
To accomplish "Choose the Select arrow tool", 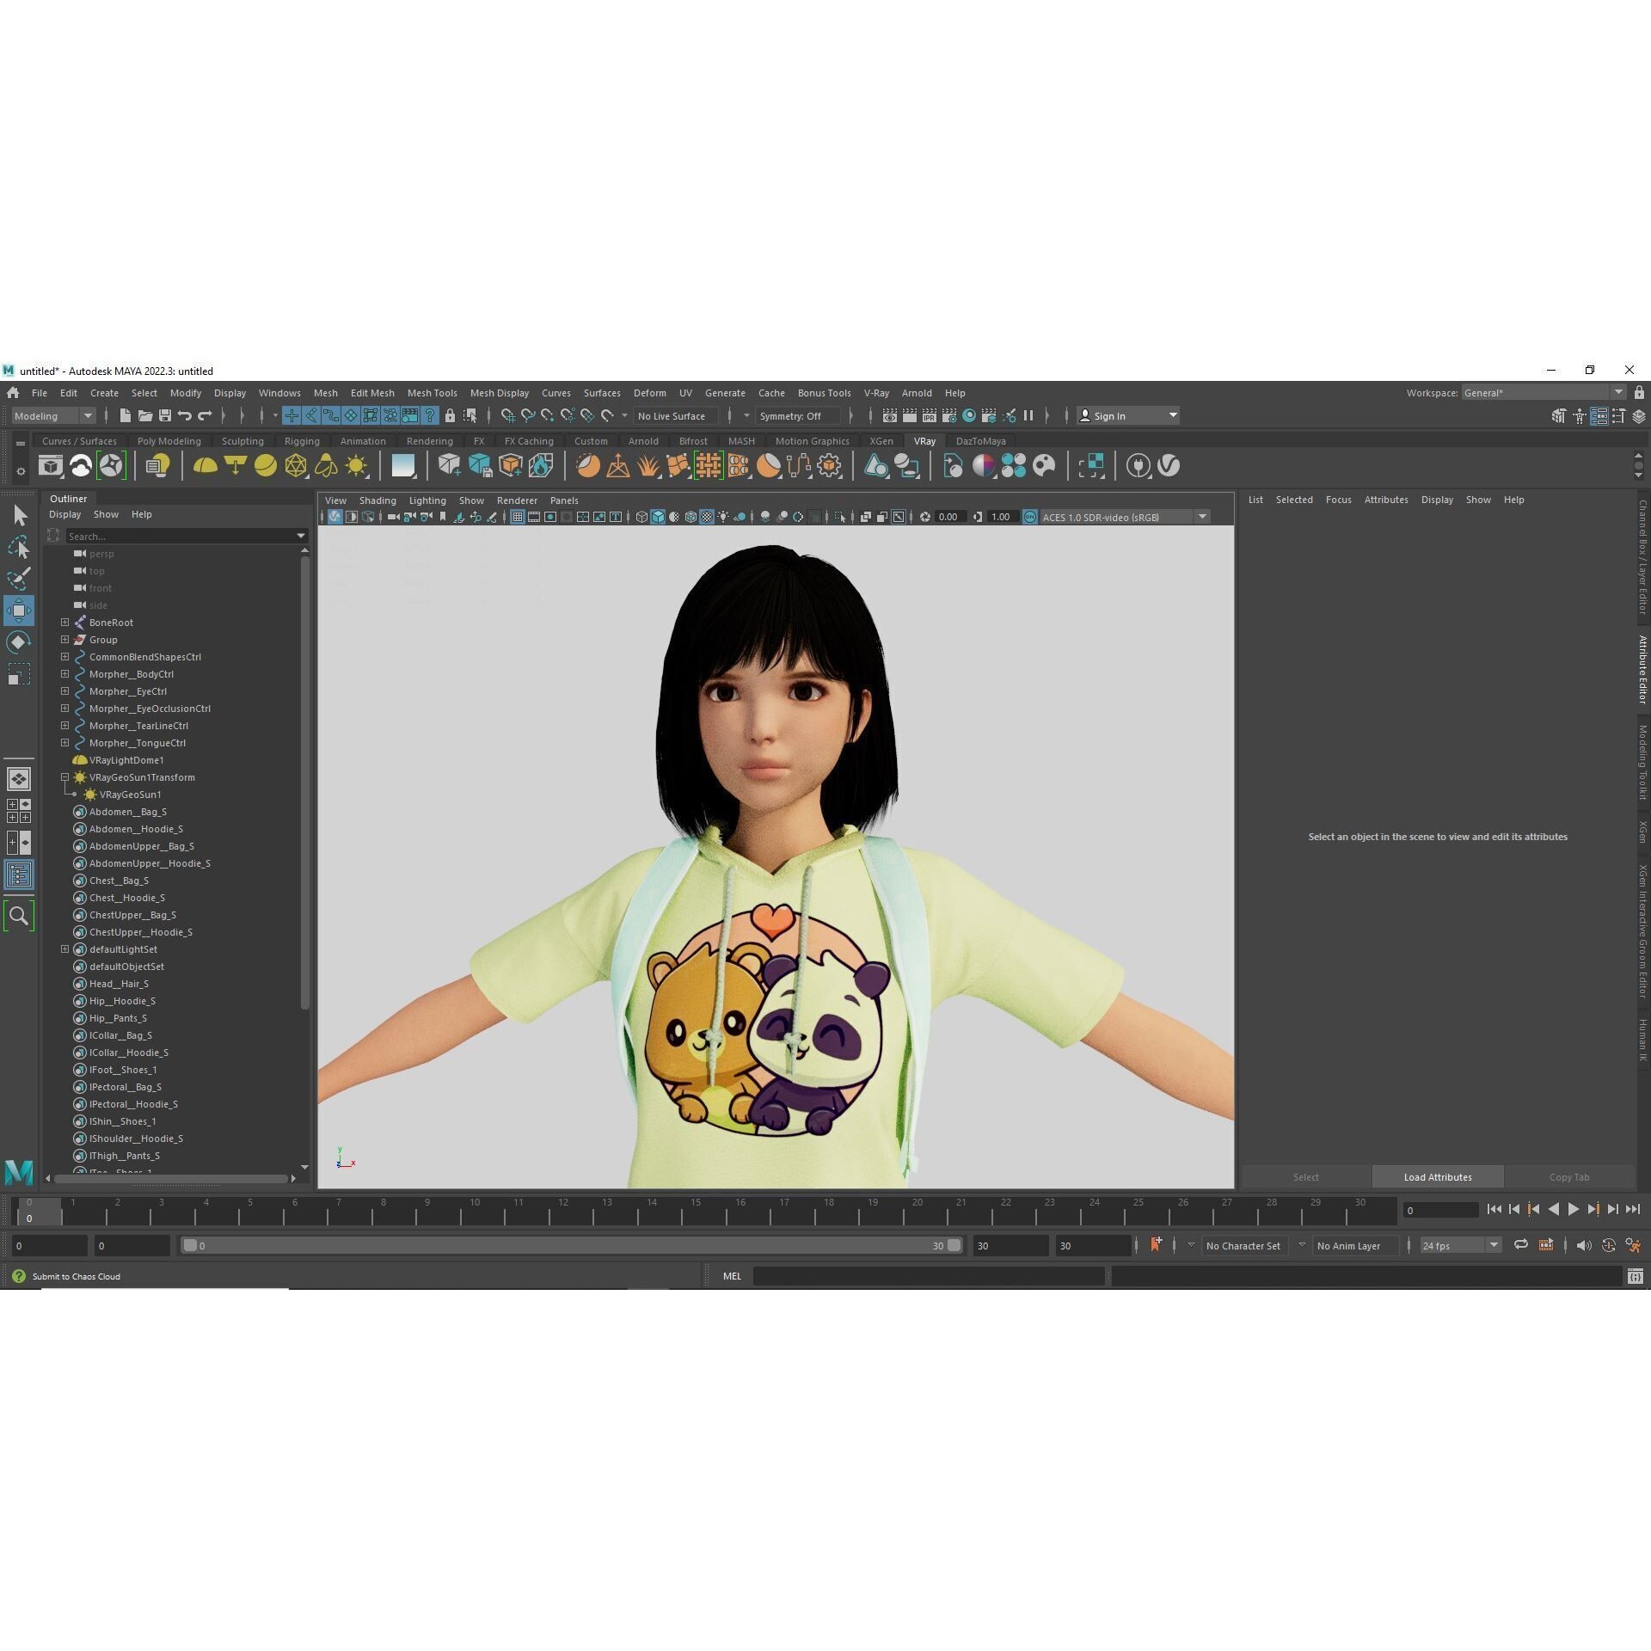I will [x=19, y=515].
